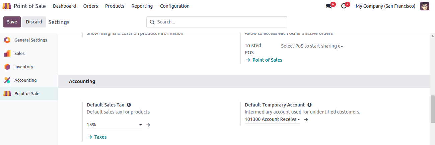Open the 15% tax record arrow
This screenshot has width=435, height=145.
148,125
